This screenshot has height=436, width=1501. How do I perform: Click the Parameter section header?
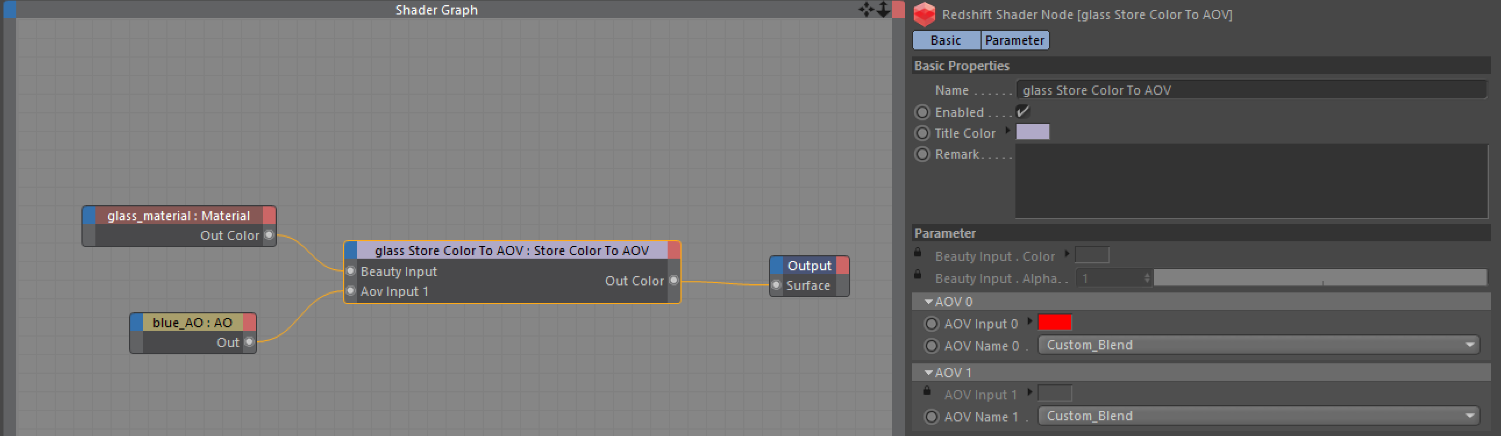click(1201, 233)
